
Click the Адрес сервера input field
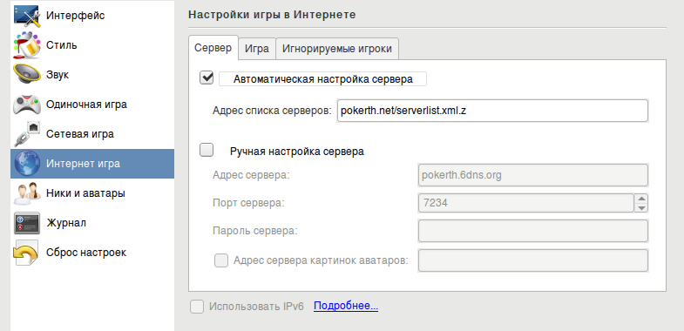pyautogui.click(x=533, y=175)
